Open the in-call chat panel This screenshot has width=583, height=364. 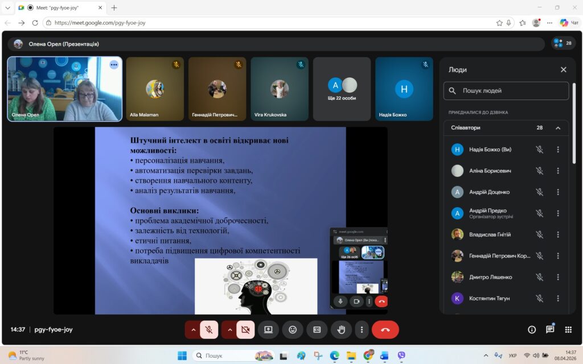coord(550,329)
